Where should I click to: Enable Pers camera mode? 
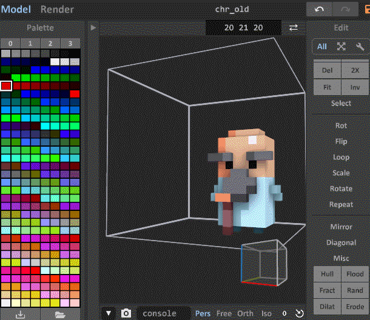pos(203,313)
